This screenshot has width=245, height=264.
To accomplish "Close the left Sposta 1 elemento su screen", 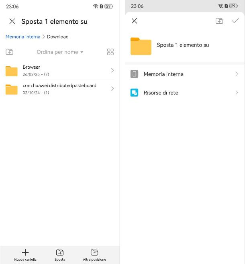I will pyautogui.click(x=12, y=21).
